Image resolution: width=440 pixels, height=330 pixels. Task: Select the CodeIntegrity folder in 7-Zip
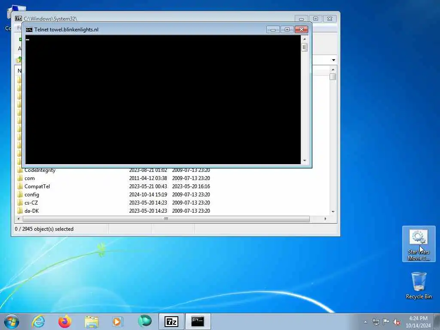click(x=40, y=170)
